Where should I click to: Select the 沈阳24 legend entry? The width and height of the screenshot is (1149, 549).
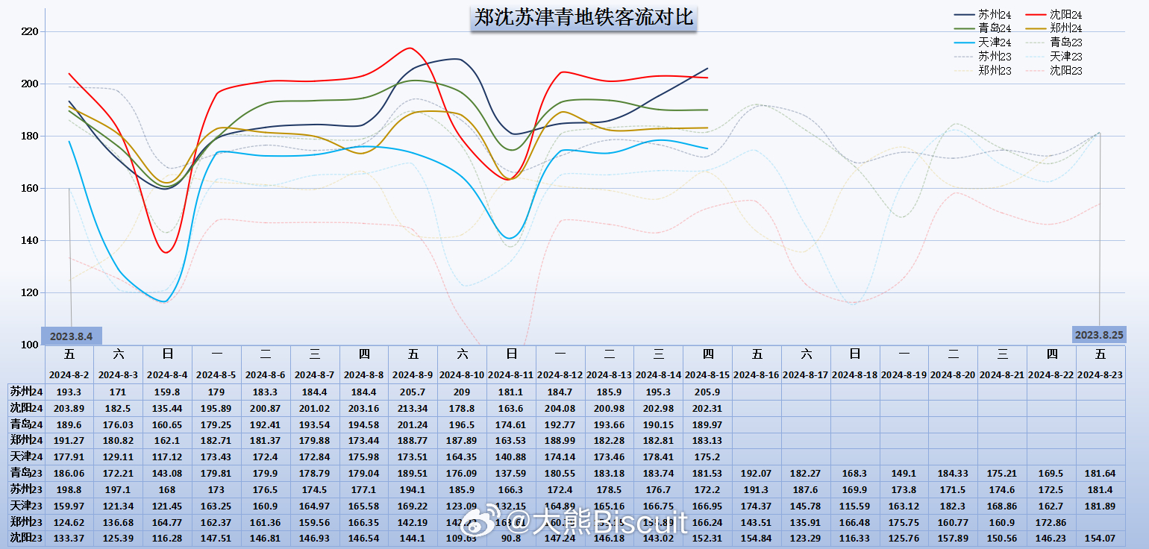coord(1053,15)
